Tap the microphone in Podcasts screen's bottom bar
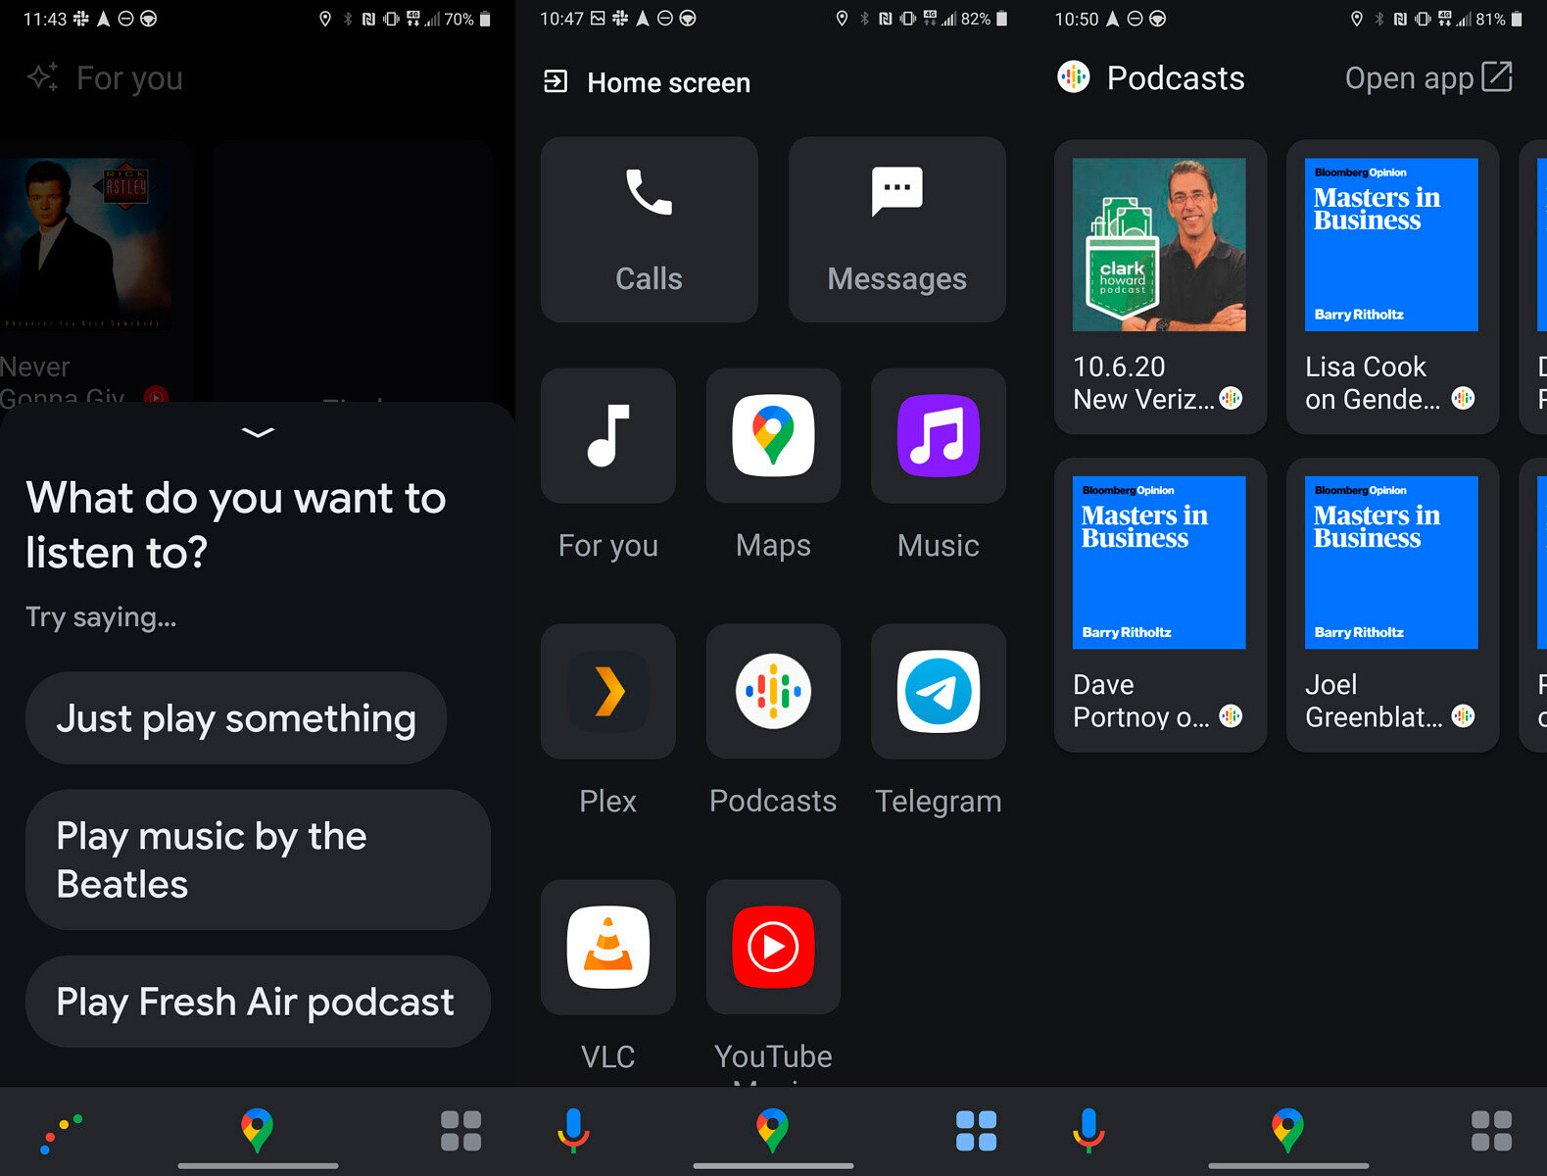 point(1088,1130)
